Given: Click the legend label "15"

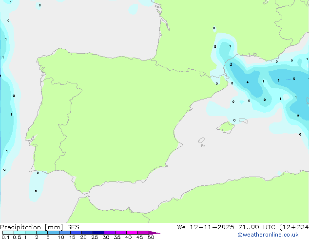Looking at the screenshot, I should 72,237.
